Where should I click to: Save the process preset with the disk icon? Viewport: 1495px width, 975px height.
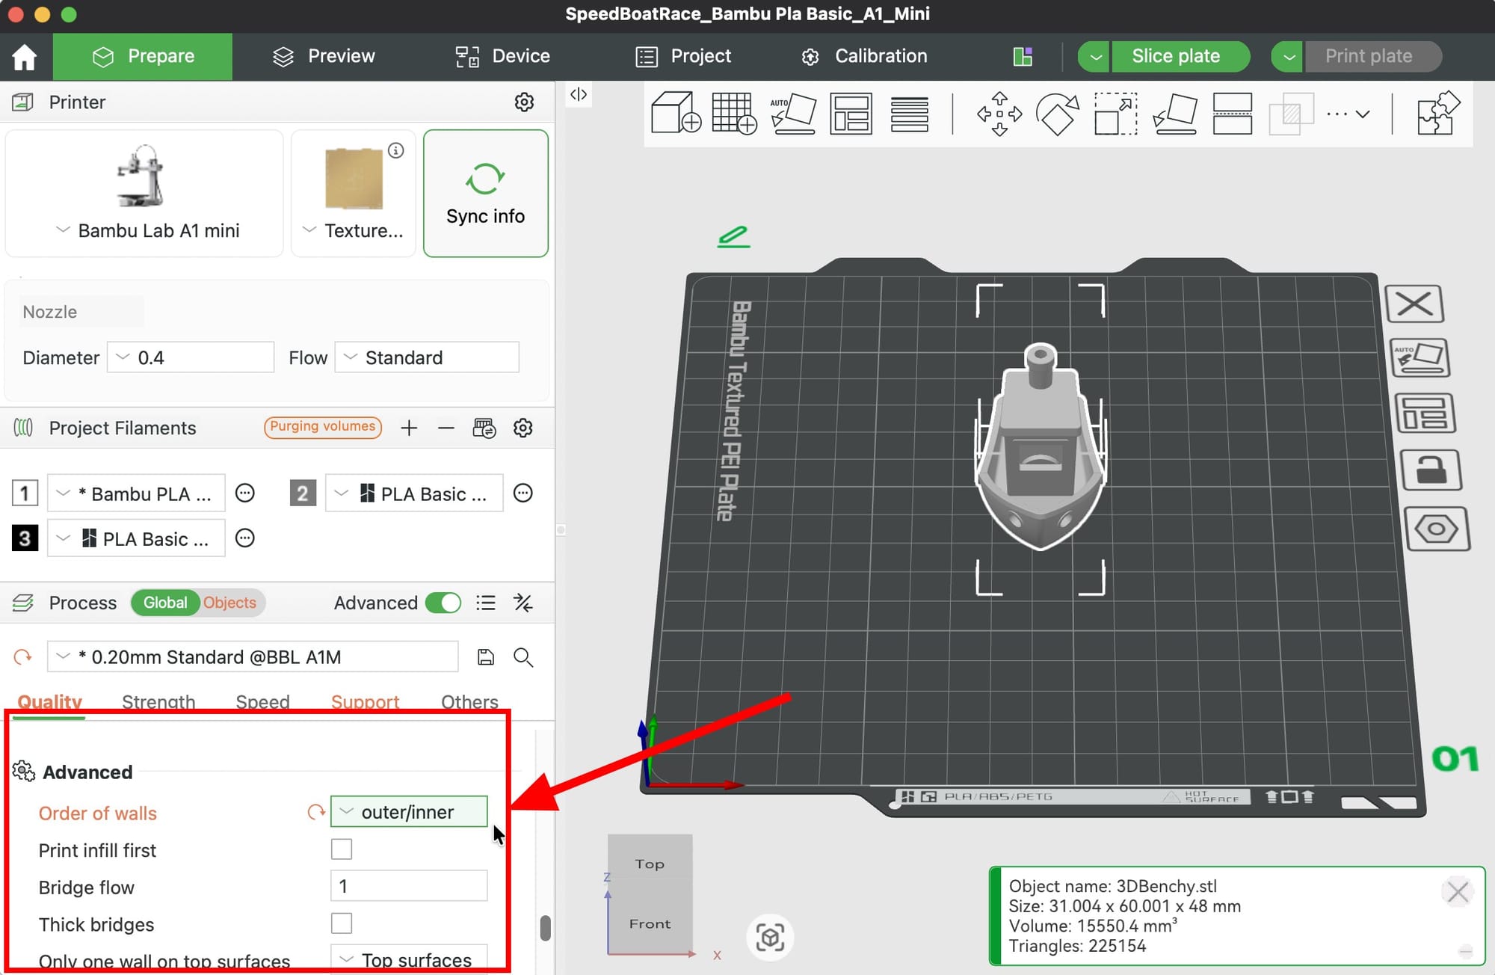tap(485, 657)
